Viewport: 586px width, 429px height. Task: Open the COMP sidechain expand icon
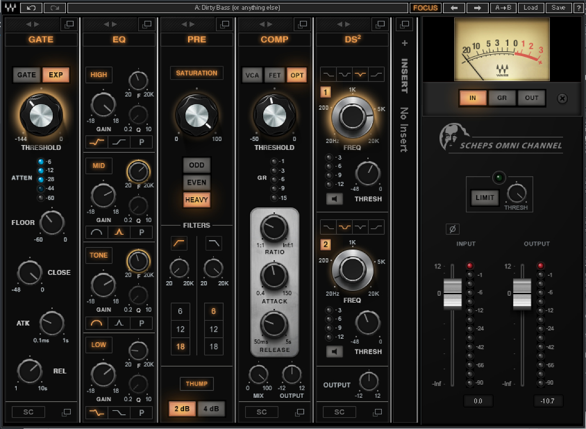[300, 412]
